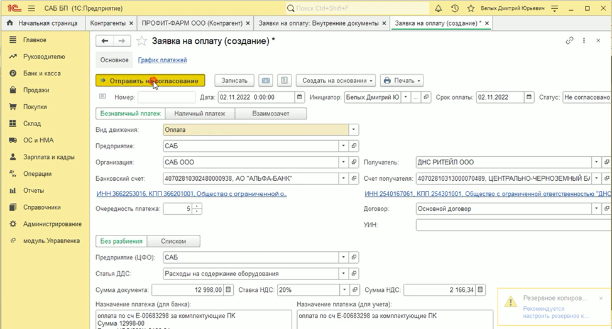Open the main hamburger menu
The height and width of the screenshot is (329, 612).
31,8
